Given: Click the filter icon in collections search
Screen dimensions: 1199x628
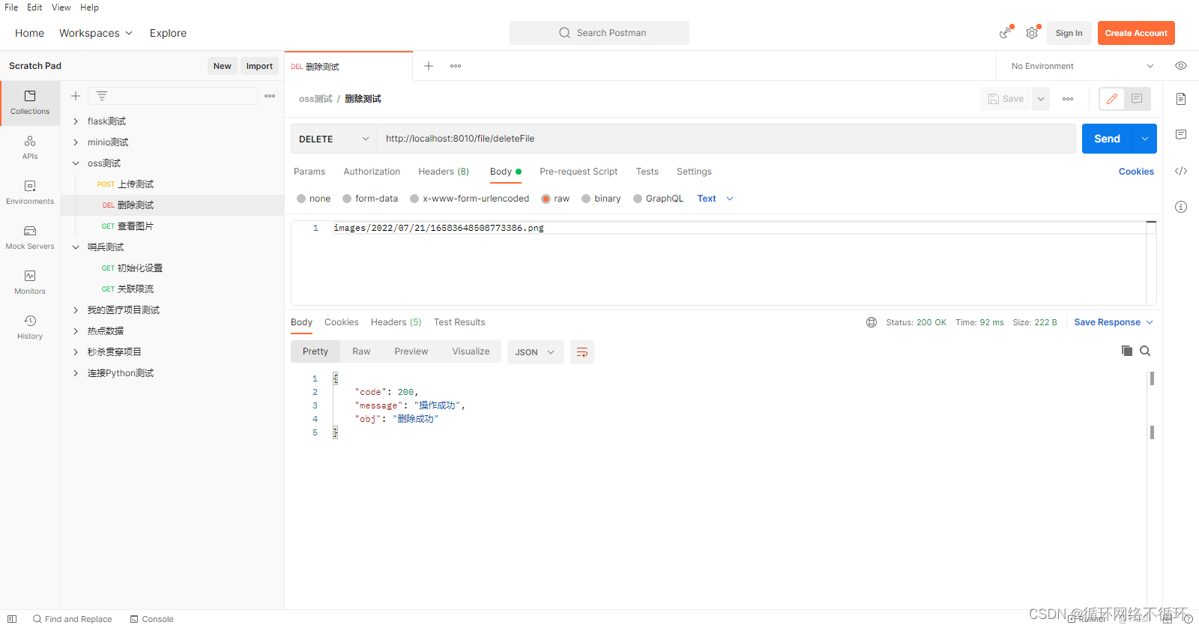Looking at the screenshot, I should 102,96.
